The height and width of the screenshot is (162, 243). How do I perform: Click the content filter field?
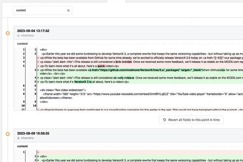click(43, 11)
